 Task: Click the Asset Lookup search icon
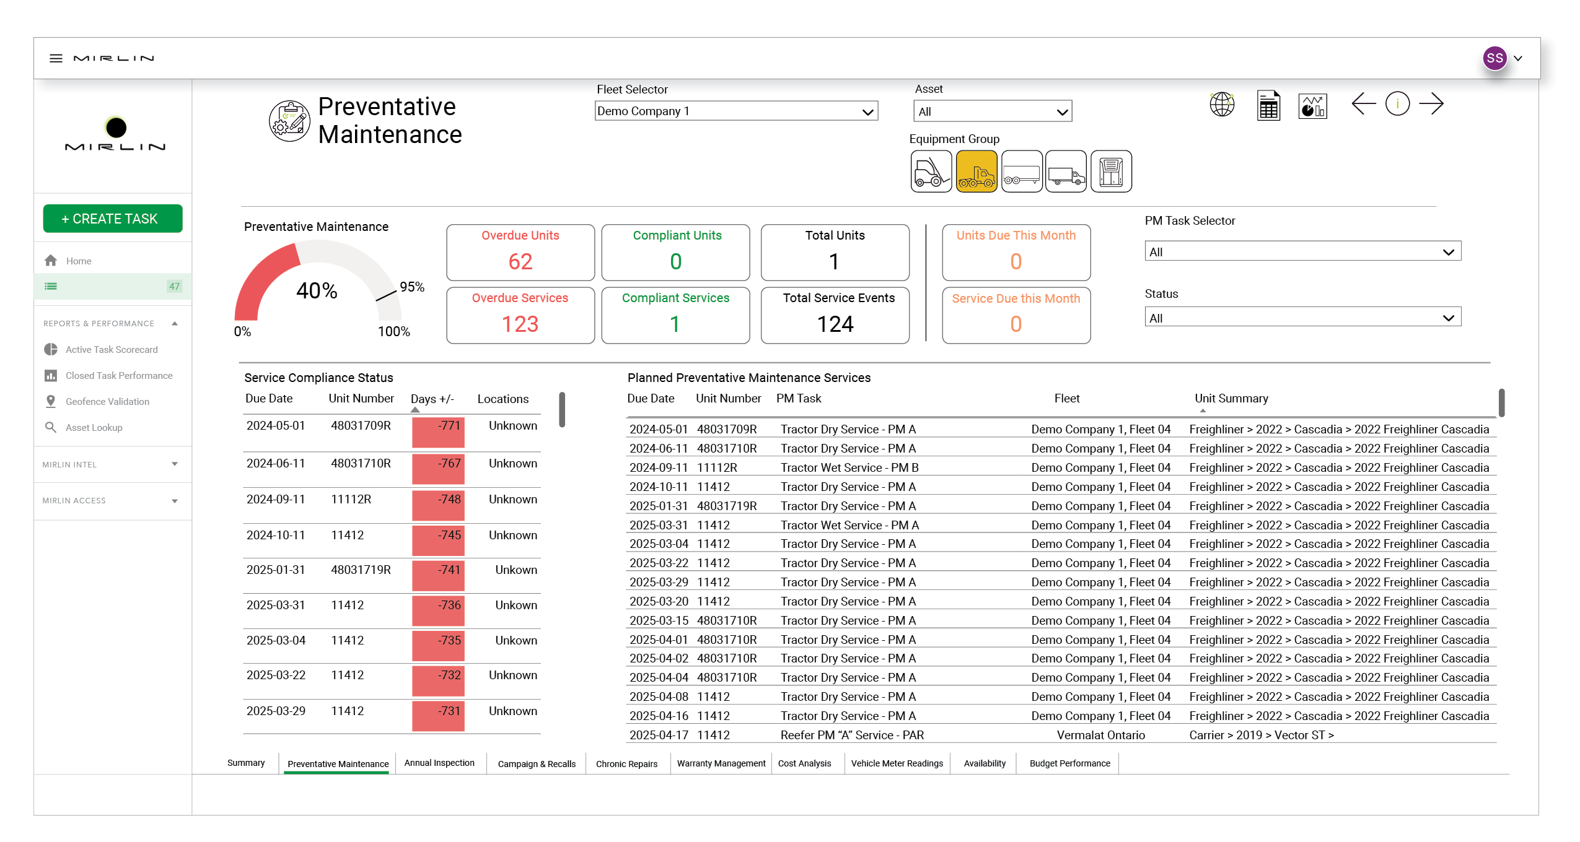tap(51, 427)
